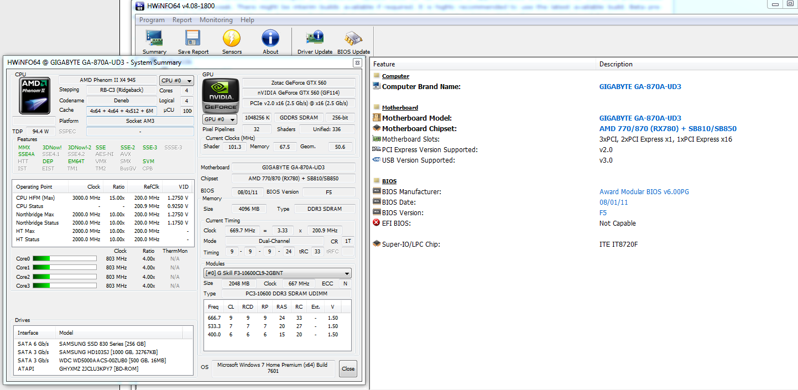Image resolution: width=798 pixels, height=390 pixels.
Task: Click the Zotac GeForce GTX 560 field
Action: coord(299,82)
